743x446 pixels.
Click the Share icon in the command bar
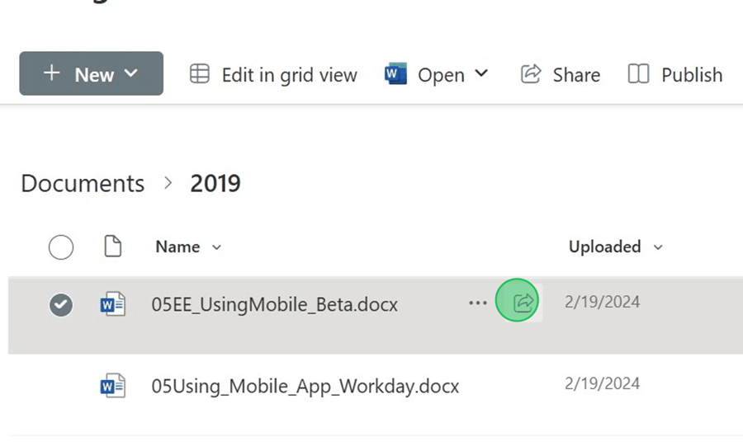click(530, 74)
